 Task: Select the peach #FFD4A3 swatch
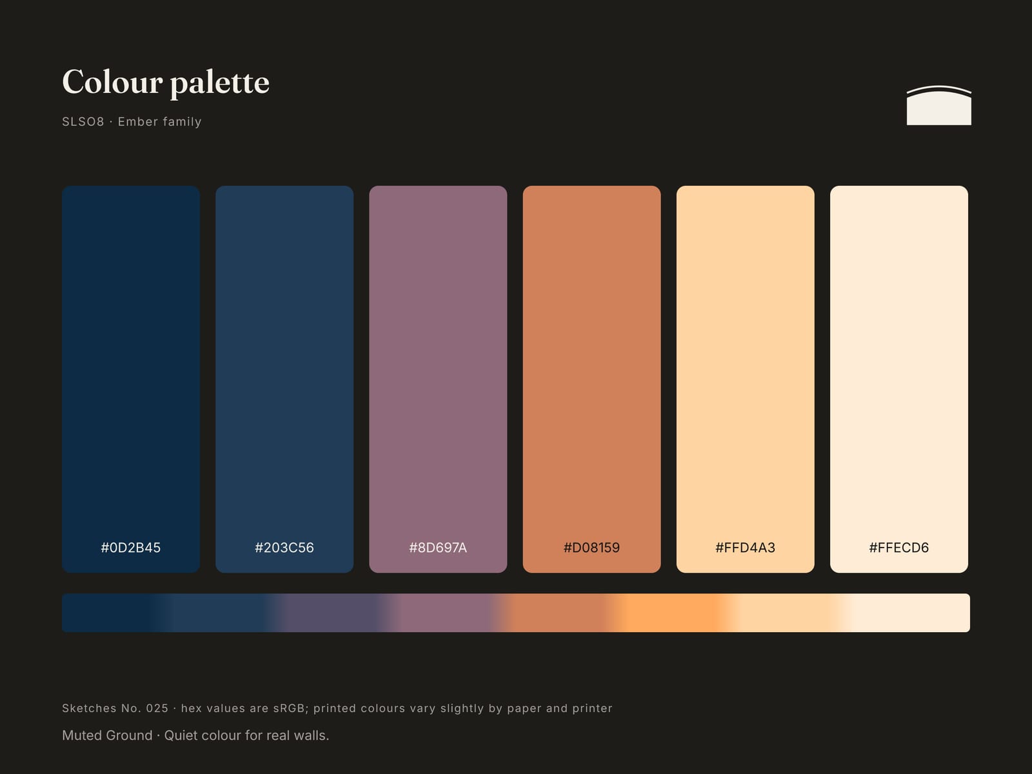click(x=745, y=379)
